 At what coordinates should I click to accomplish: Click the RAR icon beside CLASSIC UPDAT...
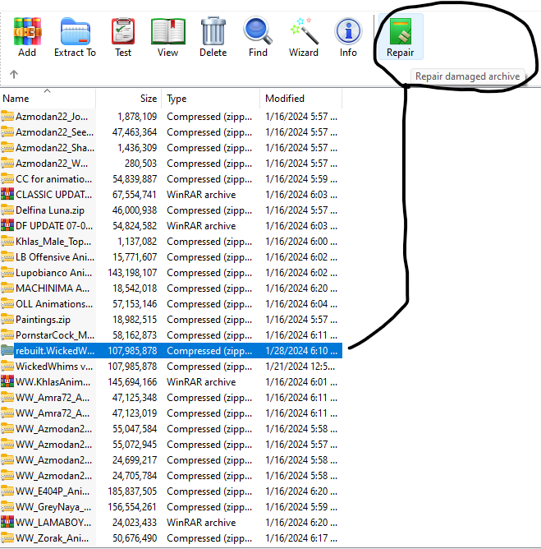(x=7, y=194)
